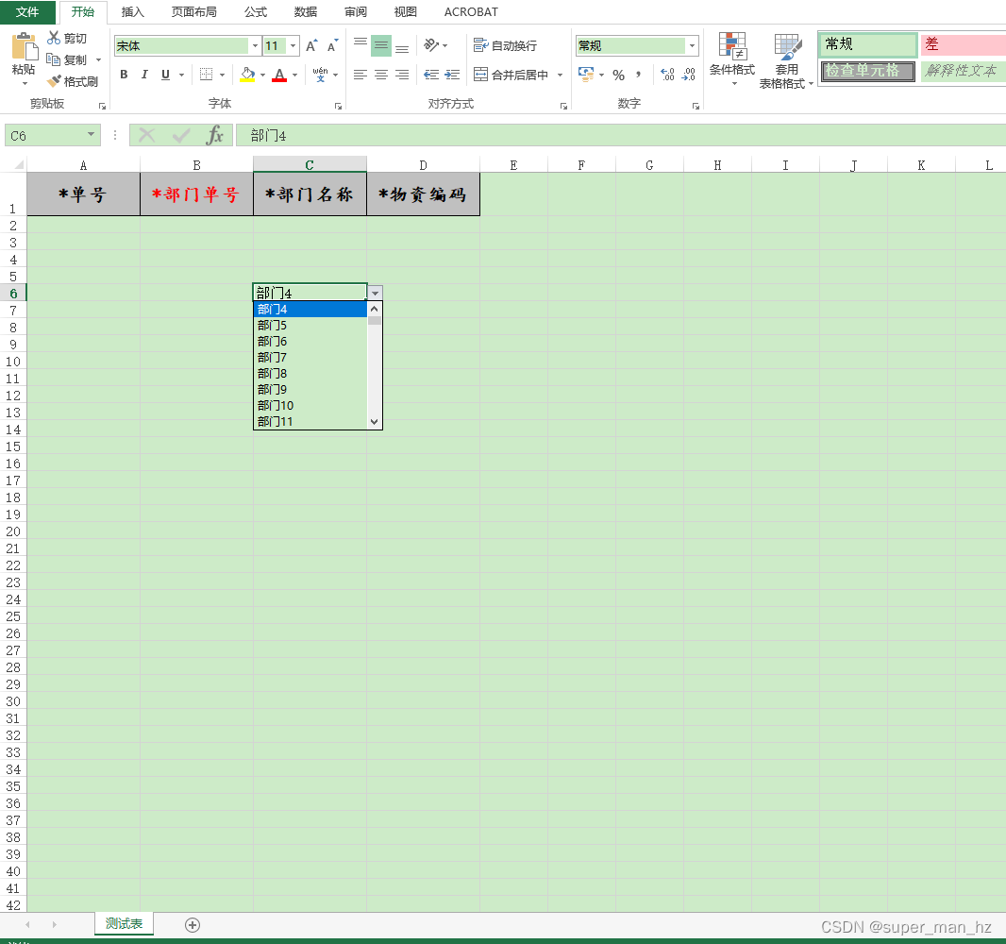Click the Paste clipboard icon

click(x=24, y=47)
